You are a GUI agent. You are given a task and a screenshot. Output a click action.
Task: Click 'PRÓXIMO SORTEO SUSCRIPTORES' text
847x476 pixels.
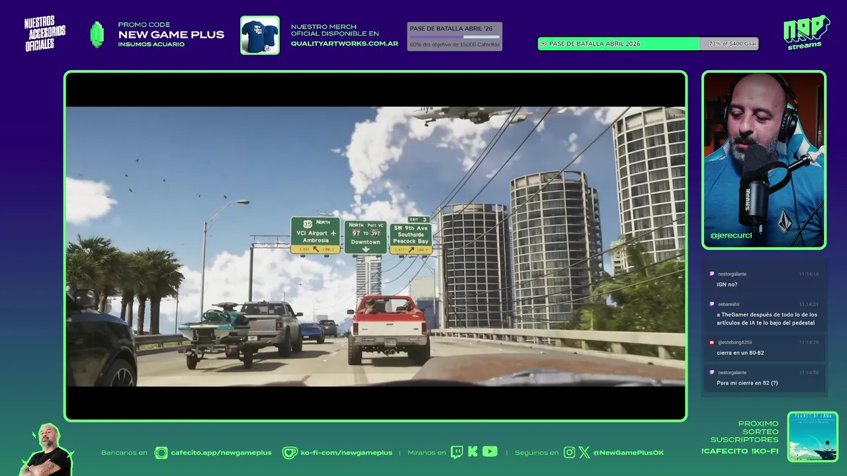pyautogui.click(x=744, y=432)
